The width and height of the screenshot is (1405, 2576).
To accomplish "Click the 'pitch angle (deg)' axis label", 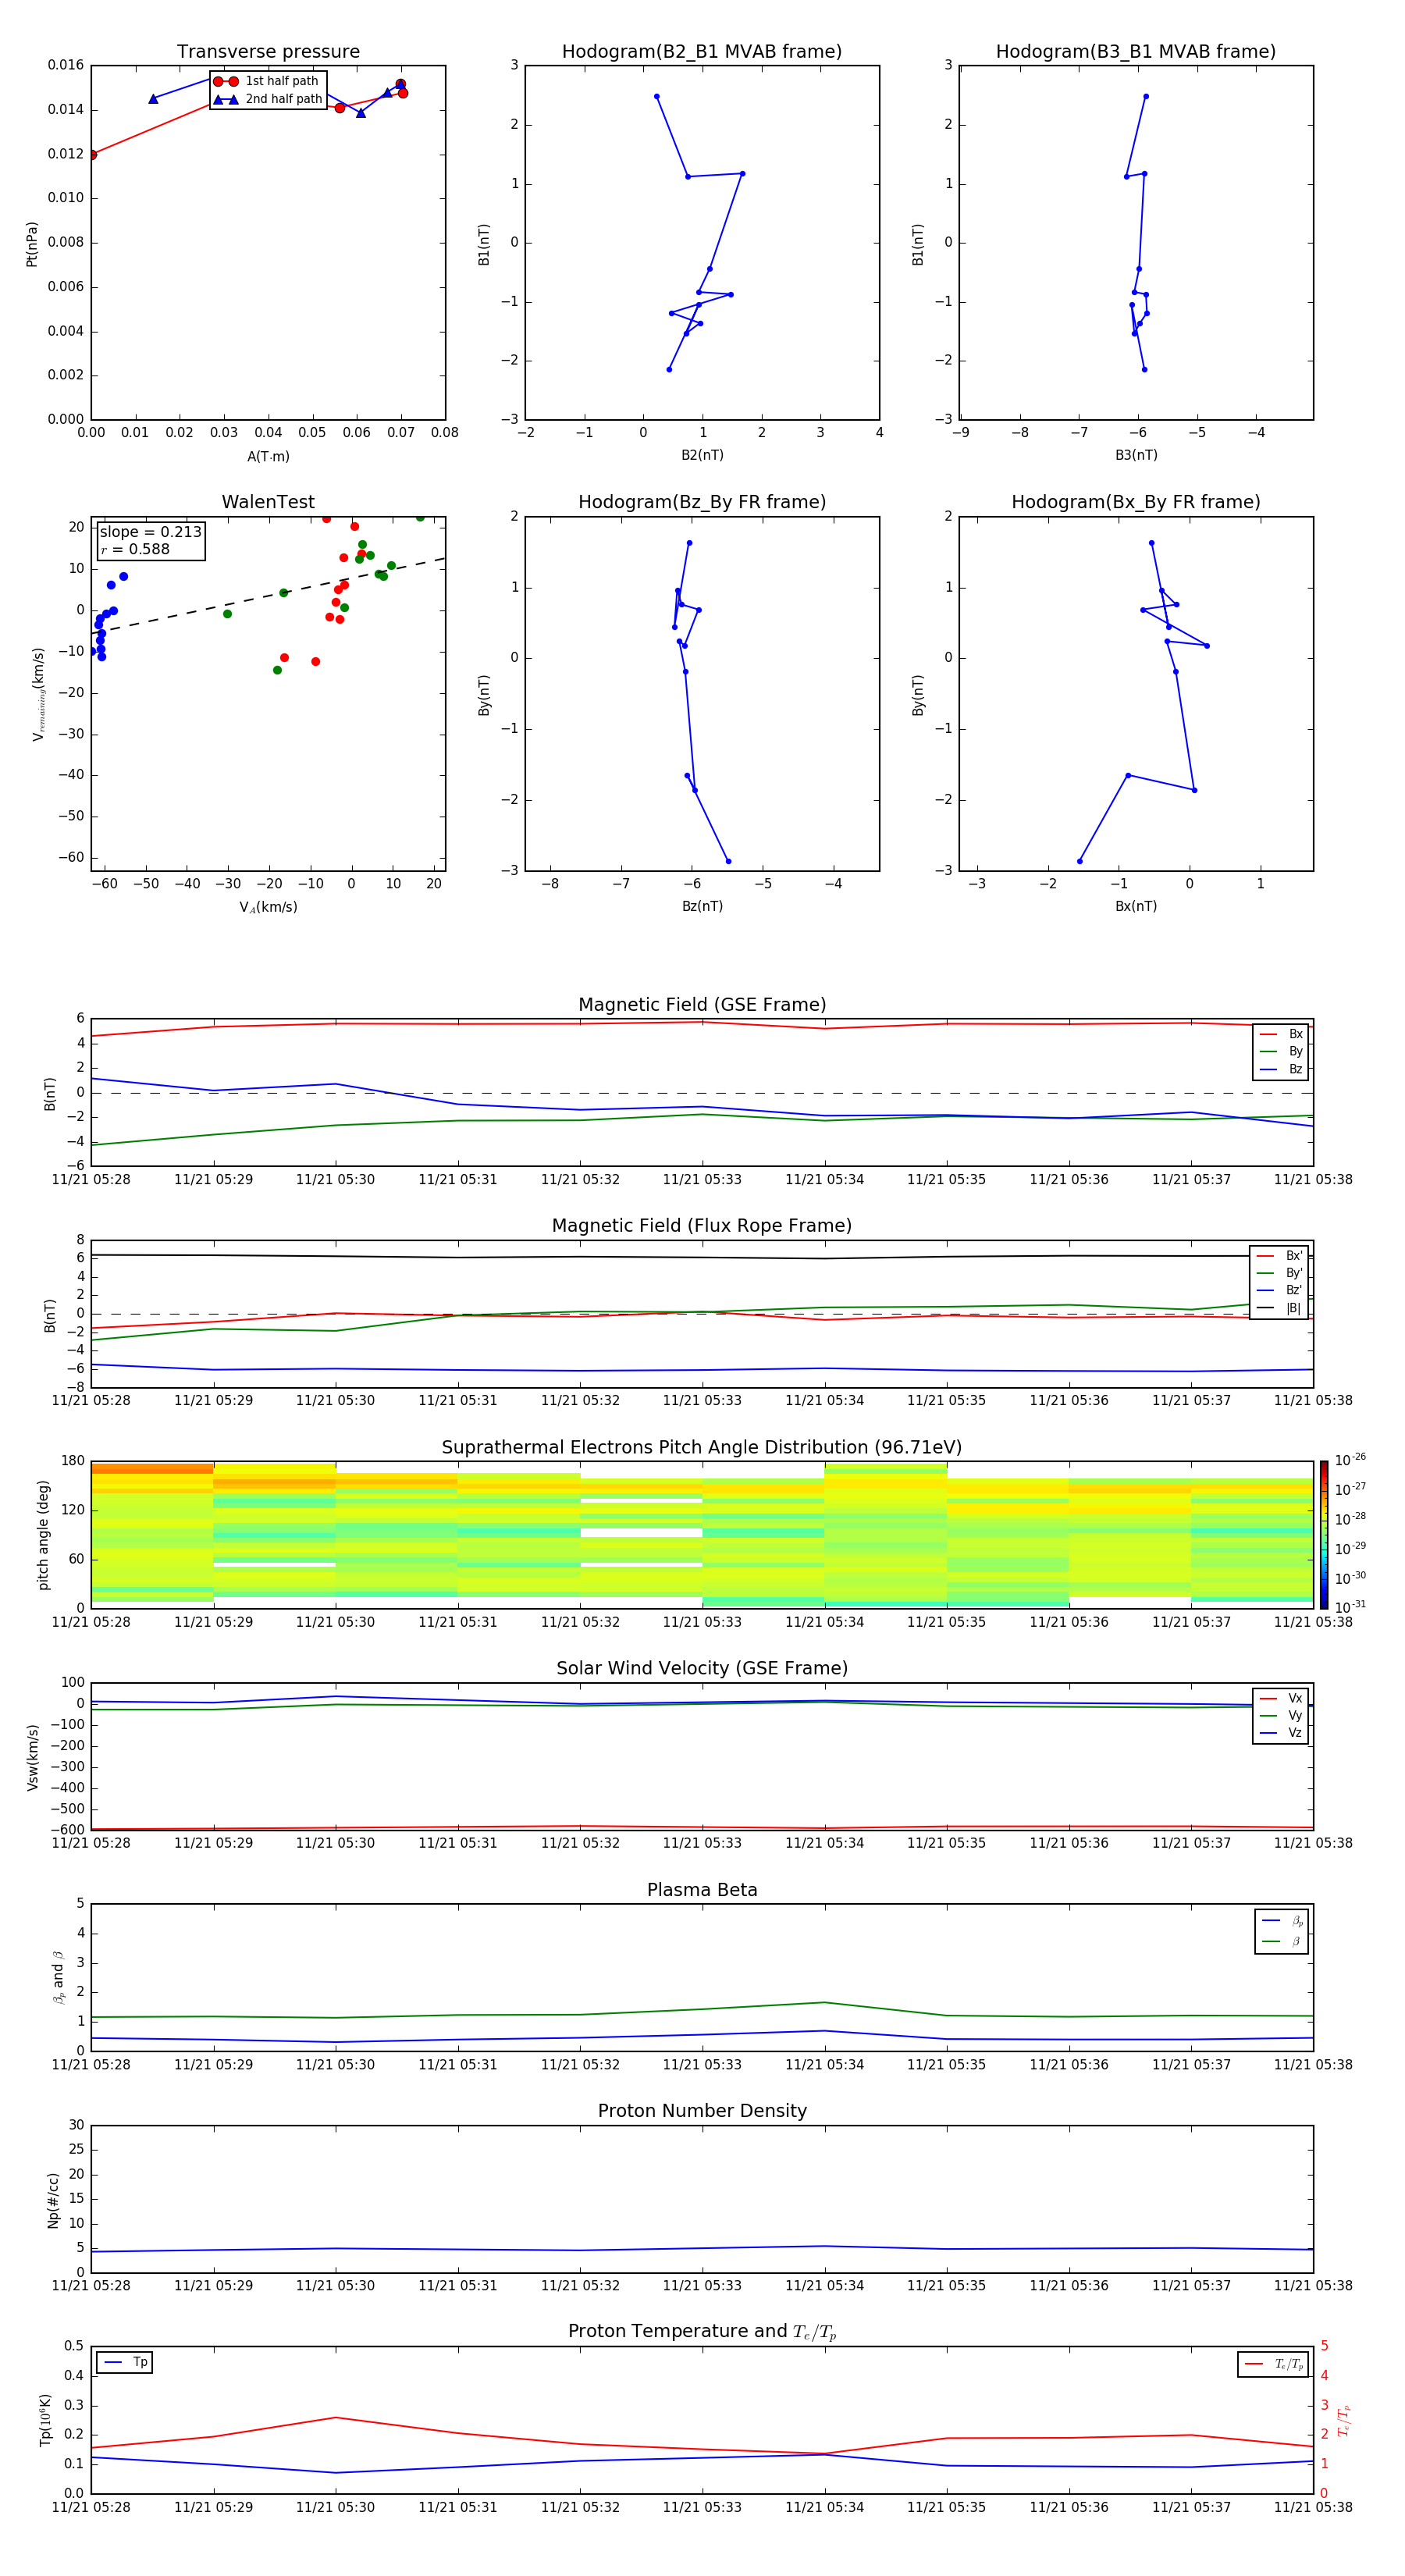I will click(43, 1535).
